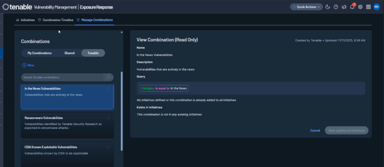Open the MA user profile avatar

tap(376, 7)
